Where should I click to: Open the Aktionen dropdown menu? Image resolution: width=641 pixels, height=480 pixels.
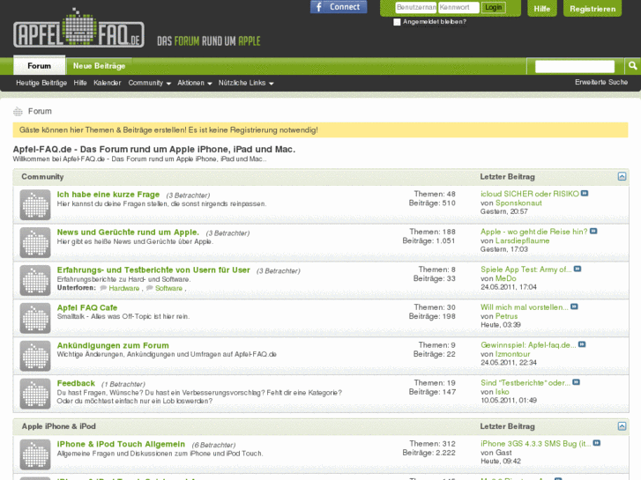pos(195,83)
